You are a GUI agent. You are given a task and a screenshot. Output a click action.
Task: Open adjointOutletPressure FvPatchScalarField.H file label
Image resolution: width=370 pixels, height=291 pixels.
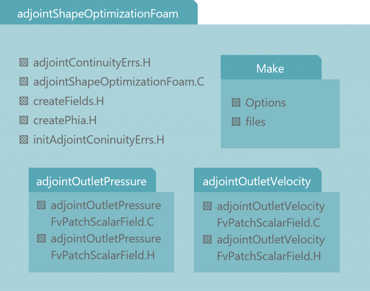tap(106, 247)
